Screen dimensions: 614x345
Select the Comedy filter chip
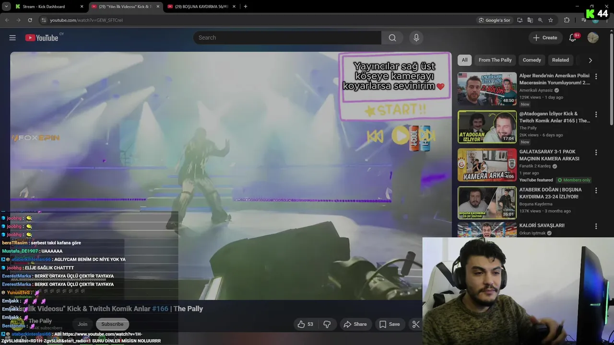point(531,60)
